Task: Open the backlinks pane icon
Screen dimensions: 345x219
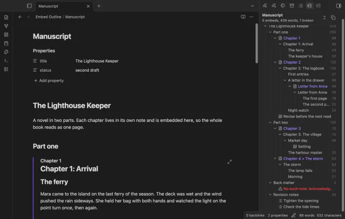Action: (265, 6)
